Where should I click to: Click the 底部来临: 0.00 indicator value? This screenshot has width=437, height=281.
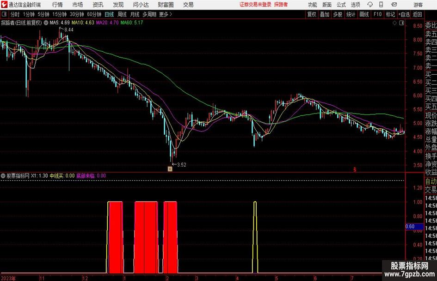[91, 176]
